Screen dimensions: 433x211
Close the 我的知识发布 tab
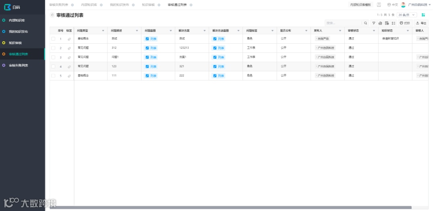(133, 5)
